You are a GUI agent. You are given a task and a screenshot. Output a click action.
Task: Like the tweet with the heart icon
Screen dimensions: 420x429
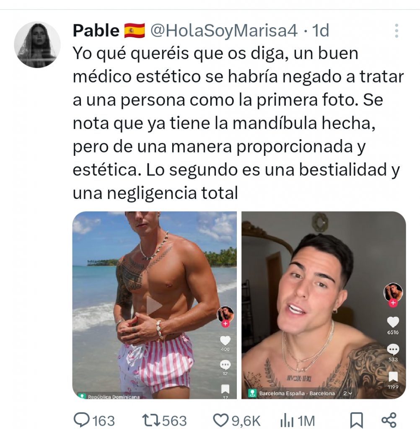point(221,420)
